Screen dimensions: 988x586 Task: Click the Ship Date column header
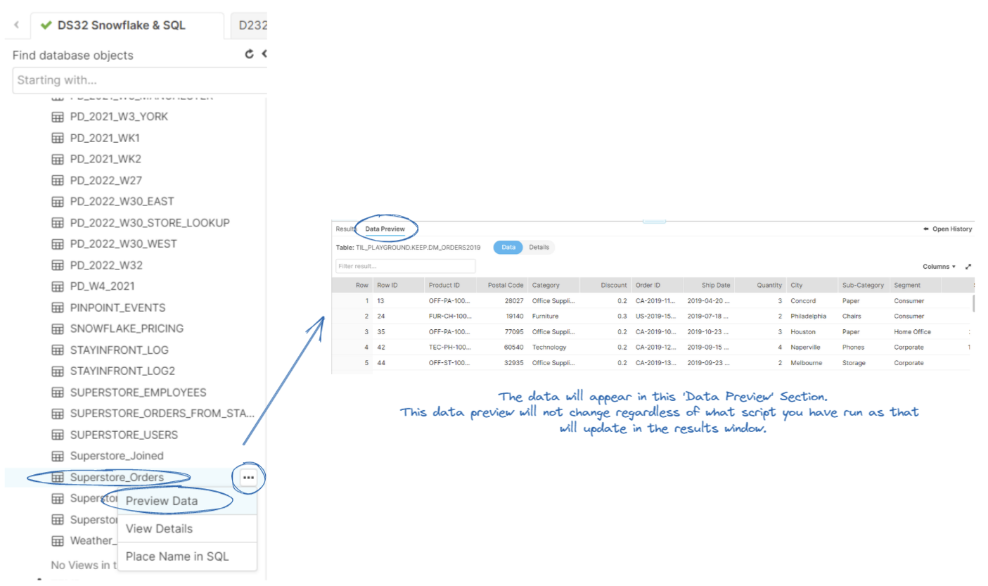point(710,285)
